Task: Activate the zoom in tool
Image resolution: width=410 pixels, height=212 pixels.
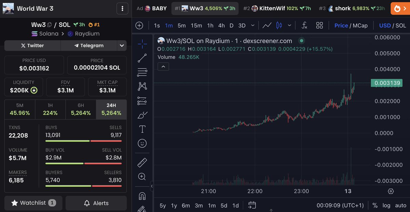Action: [x=142, y=176]
